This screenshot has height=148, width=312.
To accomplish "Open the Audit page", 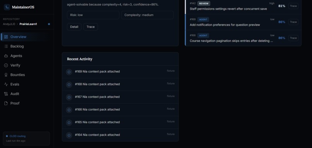I will [26, 94].
